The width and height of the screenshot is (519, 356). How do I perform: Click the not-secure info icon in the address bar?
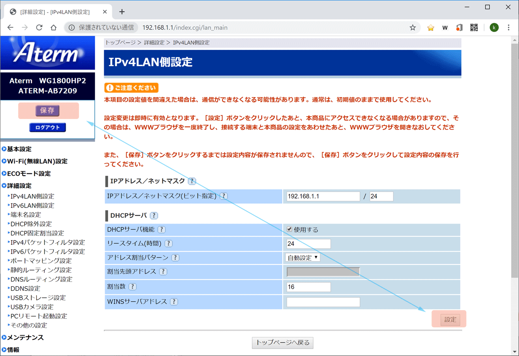pyautogui.click(x=72, y=28)
